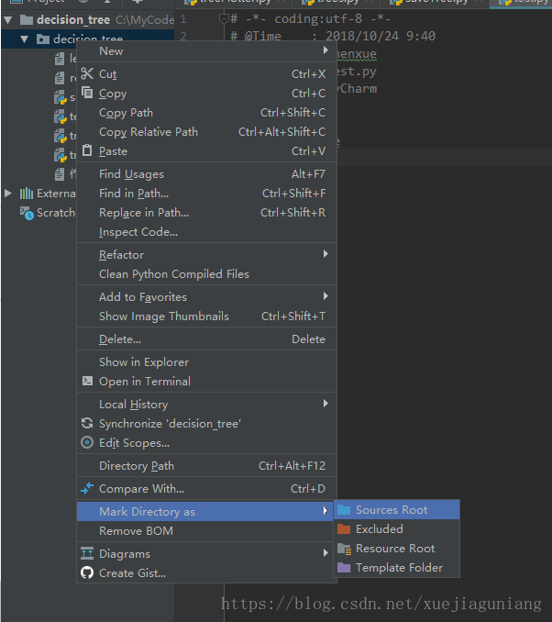
Task: Choose Copy Path from context menu
Action: (x=206, y=112)
